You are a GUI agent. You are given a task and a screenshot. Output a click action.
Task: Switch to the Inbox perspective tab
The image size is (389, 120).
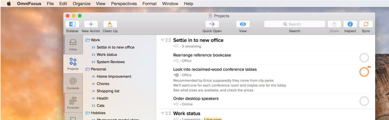point(73,45)
